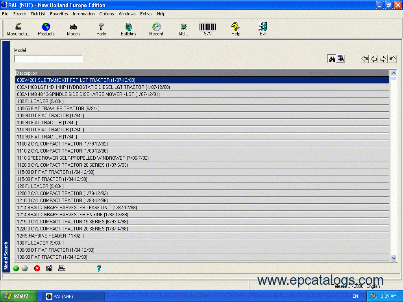Click the system tray icon beside clock
This screenshot has height=302, width=403.
[x=373, y=296]
